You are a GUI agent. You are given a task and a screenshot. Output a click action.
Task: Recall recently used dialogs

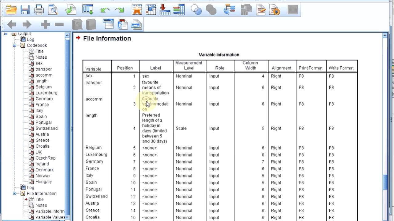click(x=88, y=10)
